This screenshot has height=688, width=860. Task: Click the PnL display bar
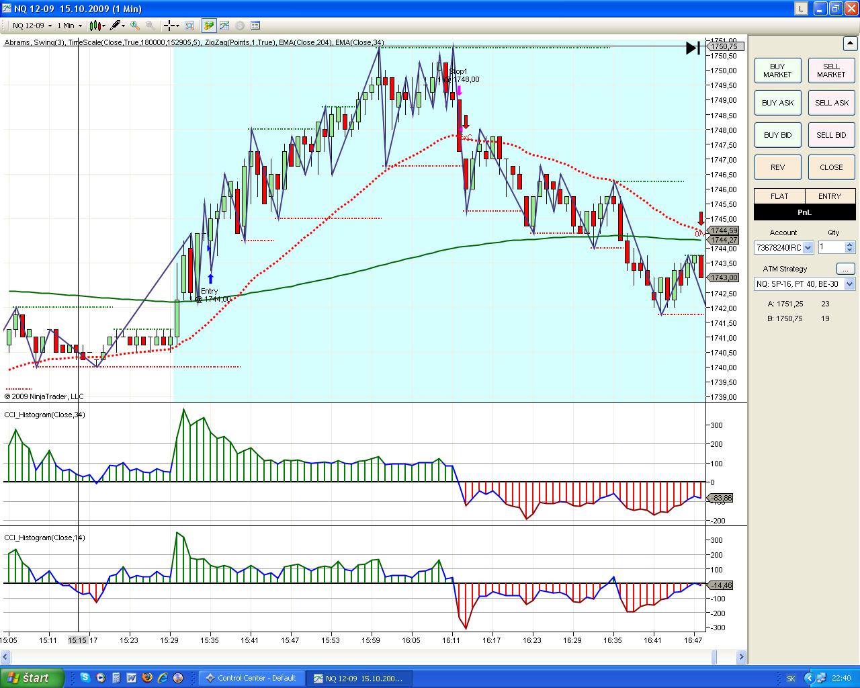click(805, 212)
